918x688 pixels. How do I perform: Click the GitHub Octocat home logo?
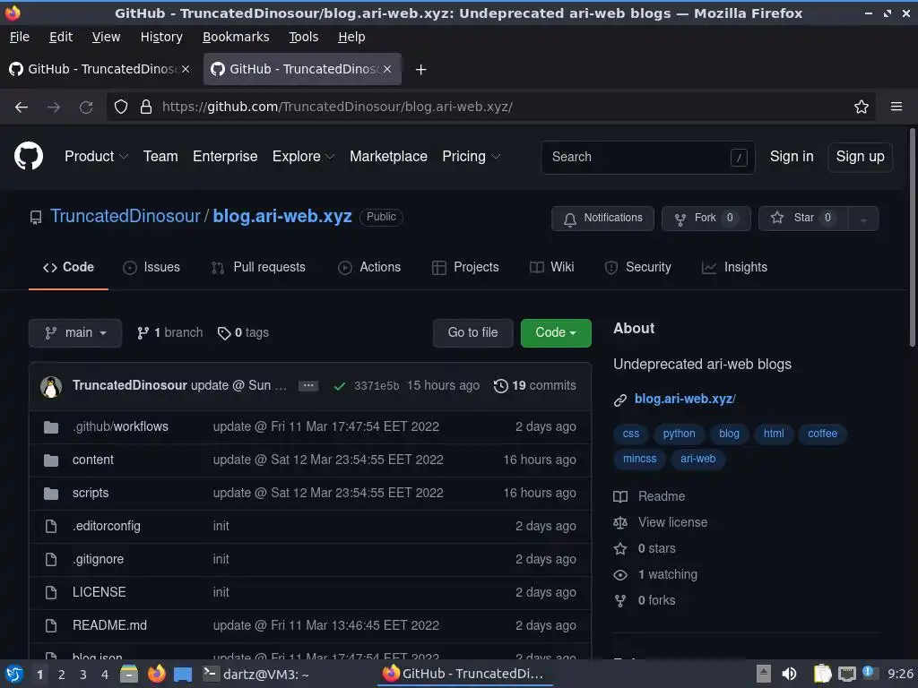28,156
